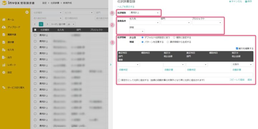This screenshot has width=258, height=129.
Task: Collapse the sidebar with the arrow icon
Action: click(x=27, y=12)
